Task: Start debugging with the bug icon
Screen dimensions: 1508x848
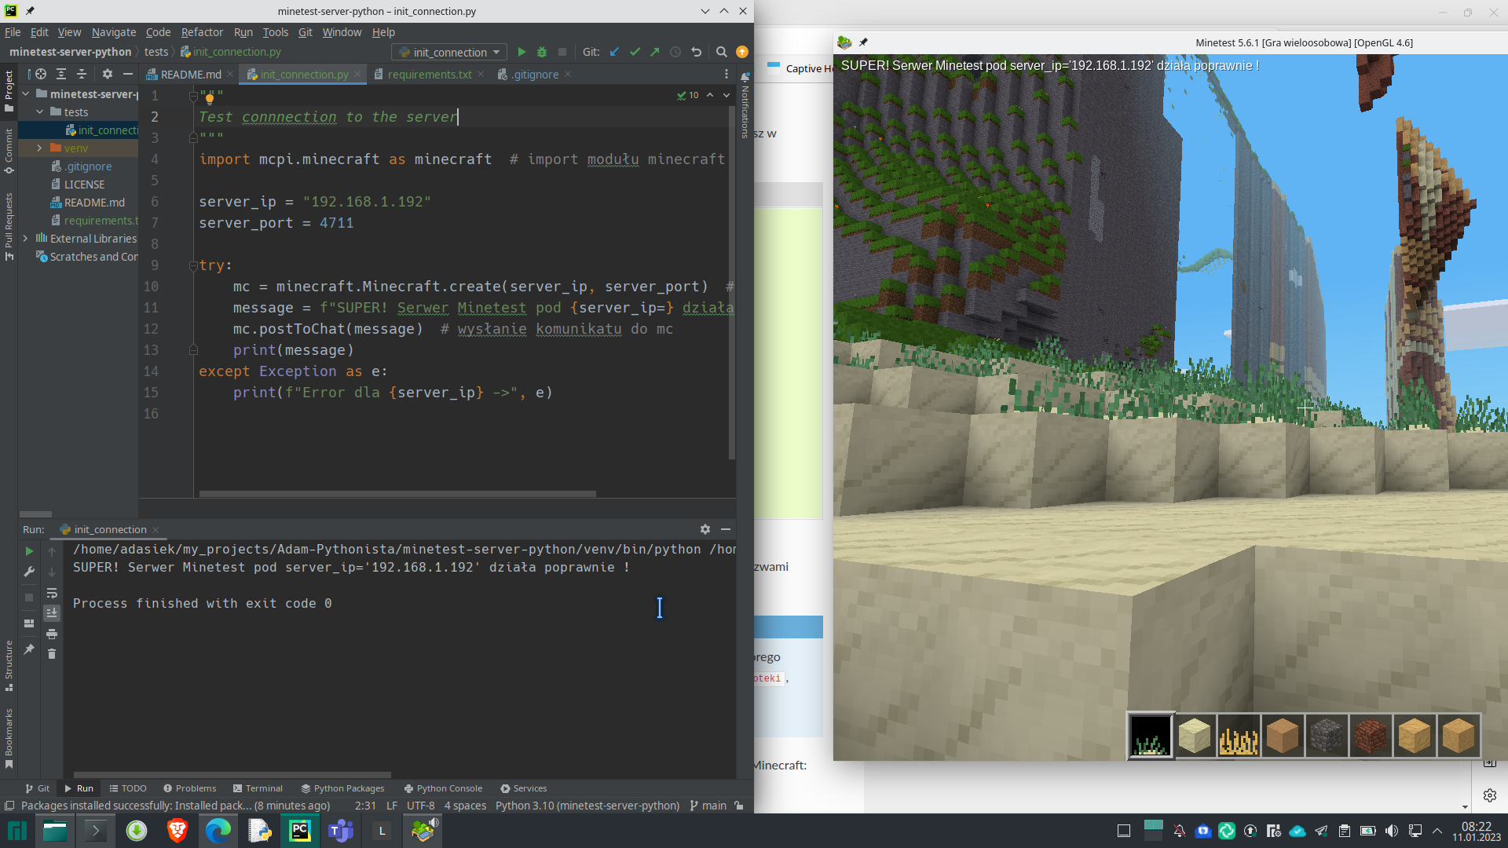Action: (x=542, y=52)
